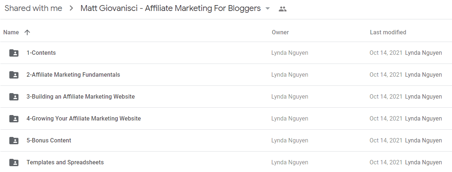Click the Matt Giovanisci folder breadcrumb title
This screenshot has height=172, width=452.
[x=171, y=8]
